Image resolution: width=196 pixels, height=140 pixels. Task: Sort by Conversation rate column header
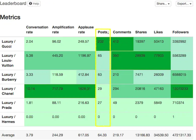(x=37, y=30)
